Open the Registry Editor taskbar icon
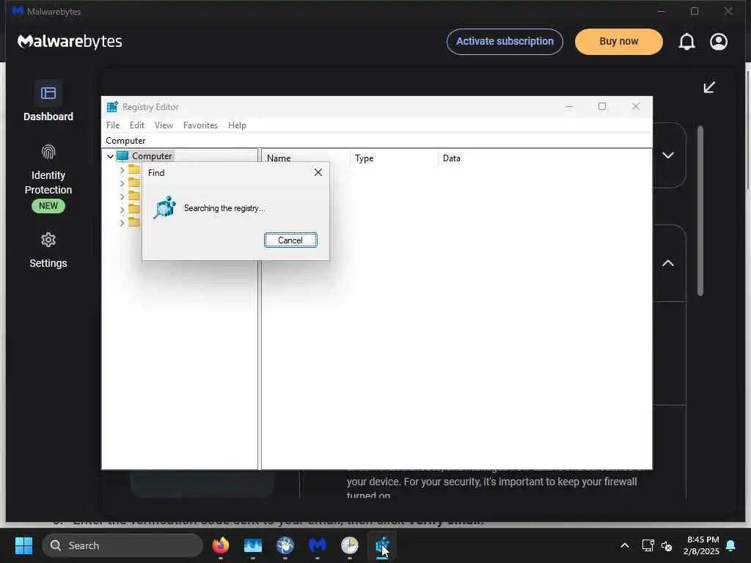The image size is (751, 563). pos(382,545)
